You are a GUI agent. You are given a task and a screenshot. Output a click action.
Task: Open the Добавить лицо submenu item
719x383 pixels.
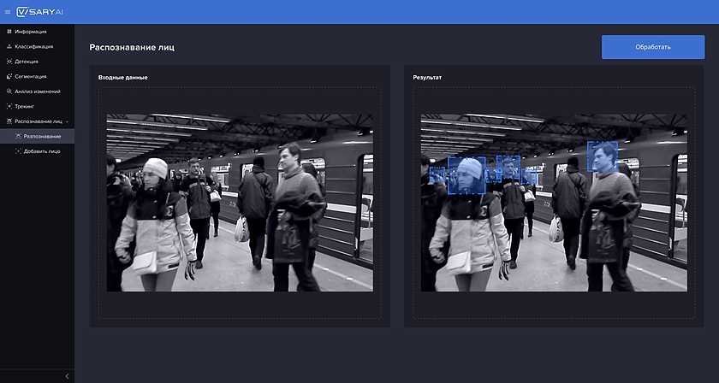42,151
